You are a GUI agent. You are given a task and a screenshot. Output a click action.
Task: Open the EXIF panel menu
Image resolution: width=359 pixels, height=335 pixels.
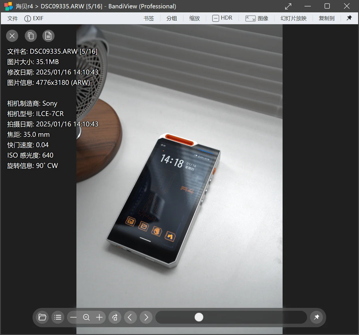[34, 18]
